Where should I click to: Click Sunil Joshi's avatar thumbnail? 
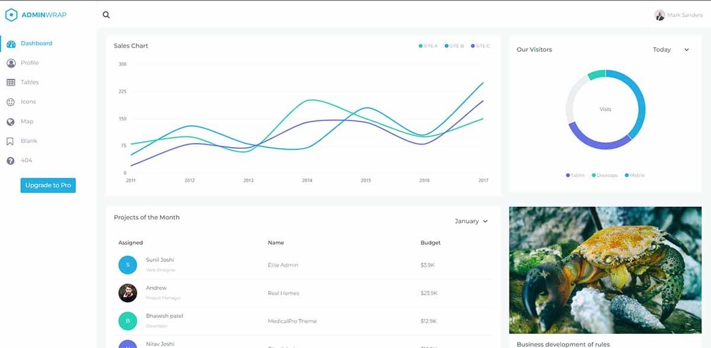point(127,265)
